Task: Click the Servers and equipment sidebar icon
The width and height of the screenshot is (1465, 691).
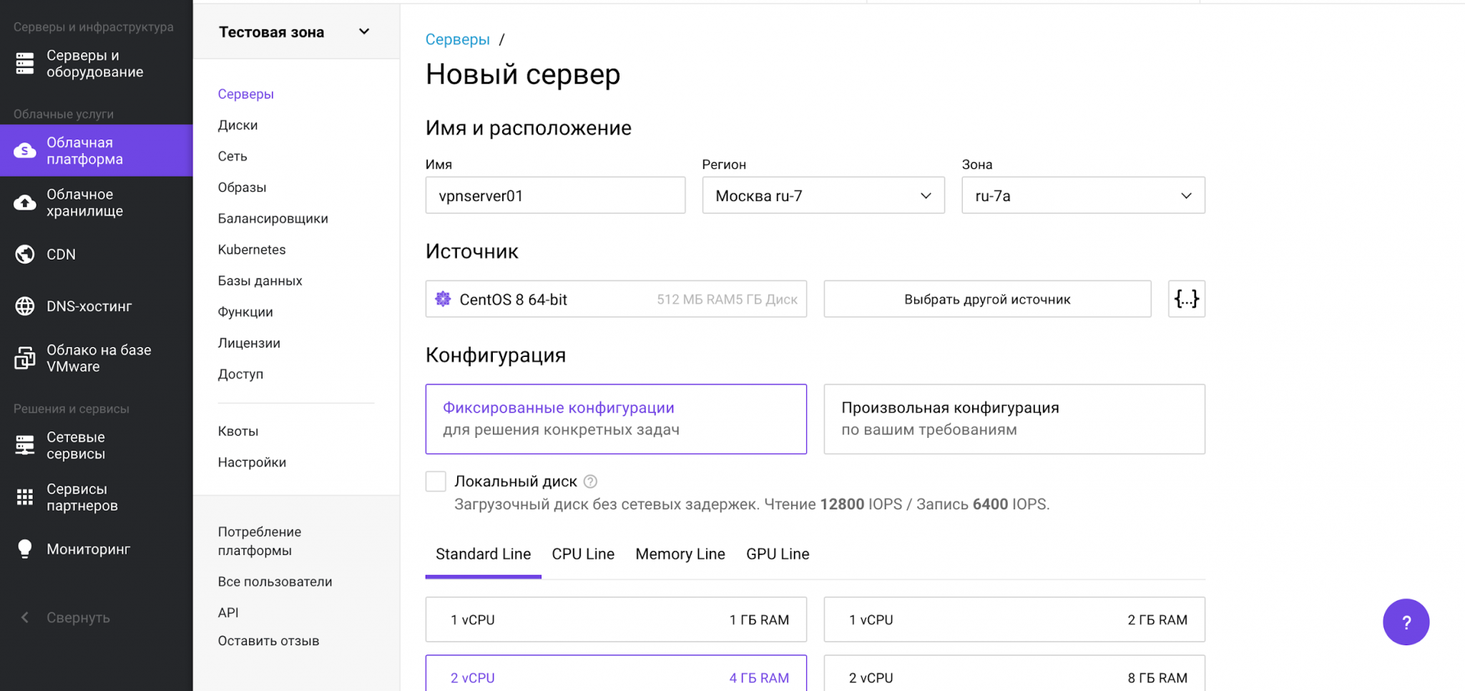Action: coord(25,64)
